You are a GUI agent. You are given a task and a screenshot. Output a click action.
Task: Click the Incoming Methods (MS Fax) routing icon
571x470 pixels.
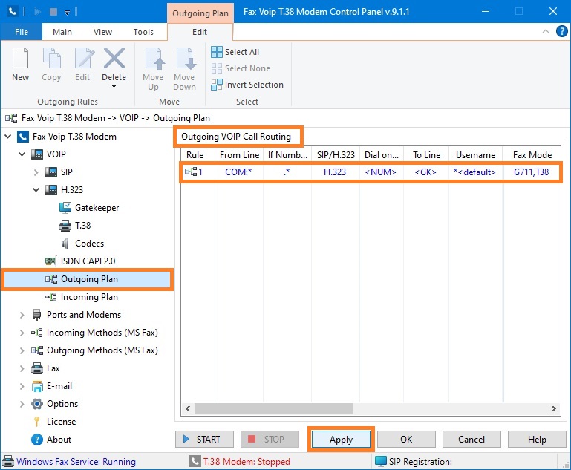point(37,333)
